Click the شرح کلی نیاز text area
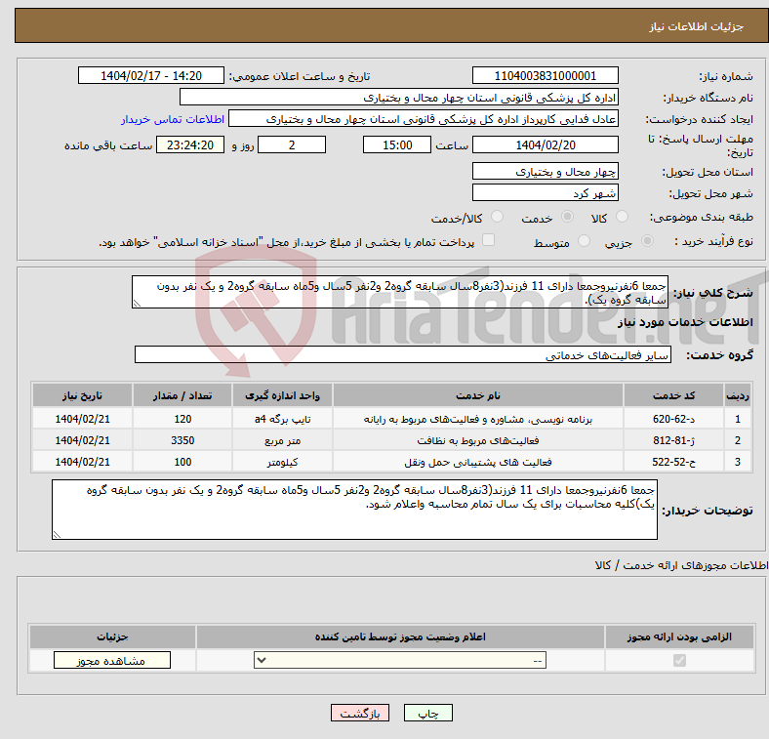The width and height of the screenshot is (769, 739). pyautogui.click(x=400, y=292)
